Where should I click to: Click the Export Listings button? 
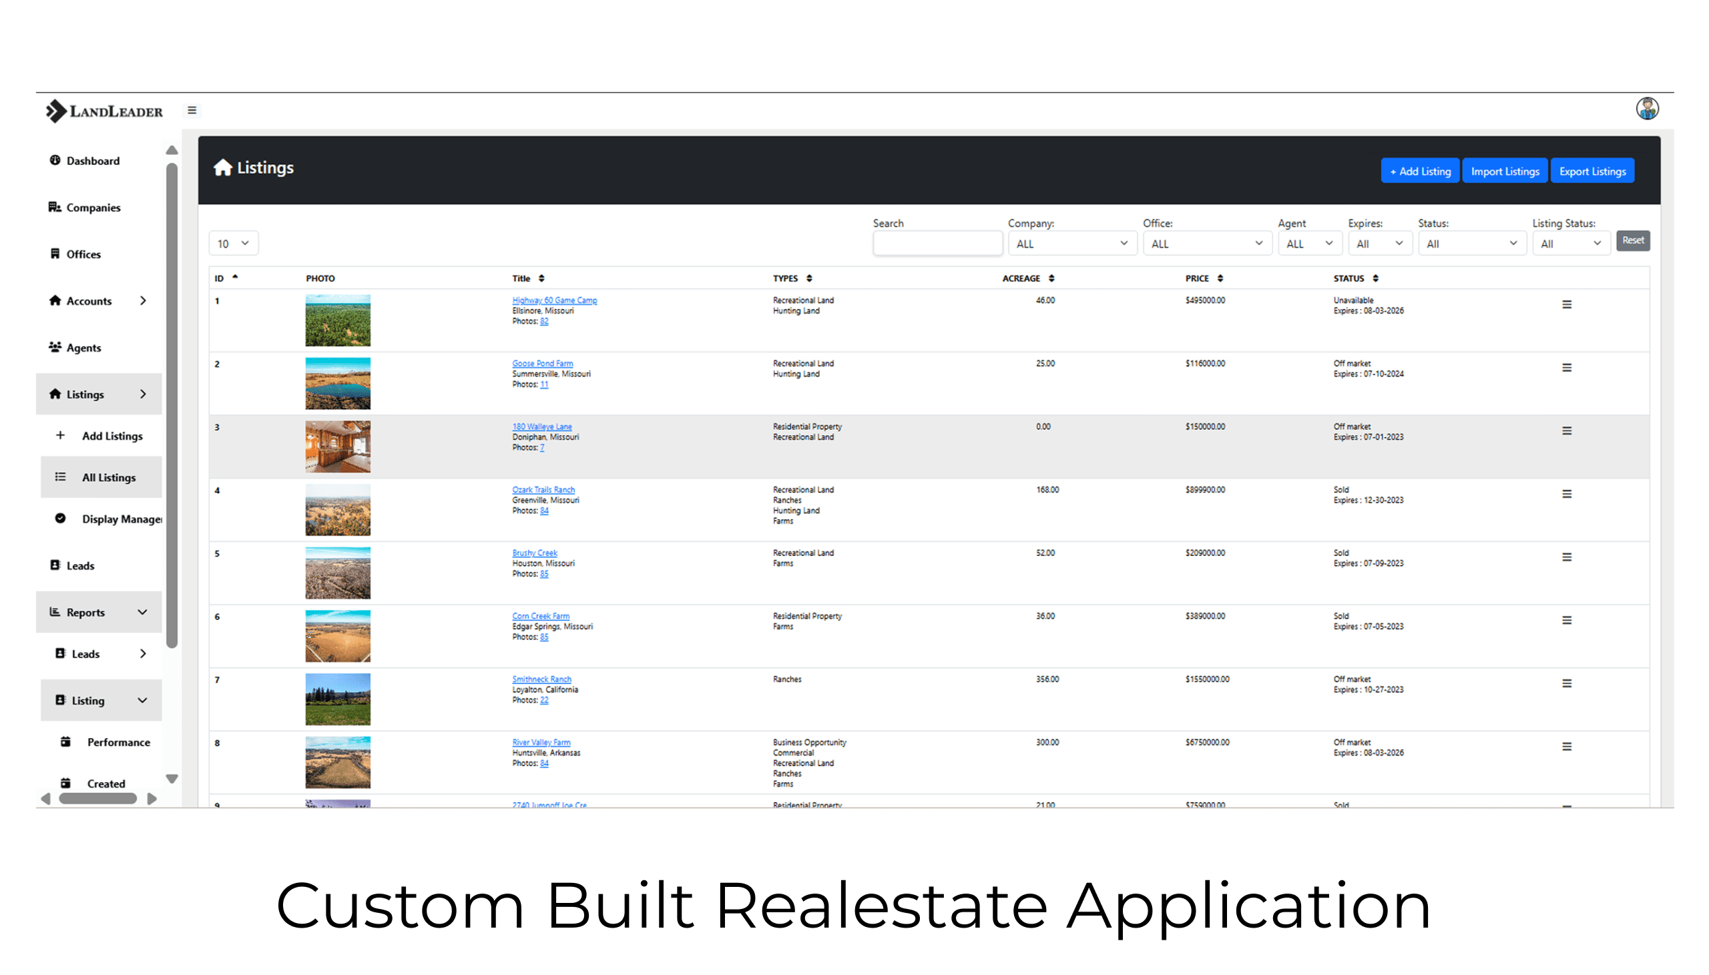[x=1592, y=171]
